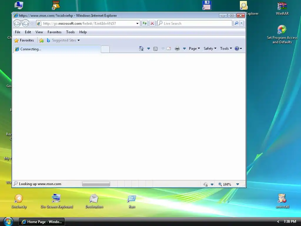Image resolution: width=301 pixels, height=226 pixels.
Task: Show hidden tray icons arrow
Action: (x=278, y=222)
